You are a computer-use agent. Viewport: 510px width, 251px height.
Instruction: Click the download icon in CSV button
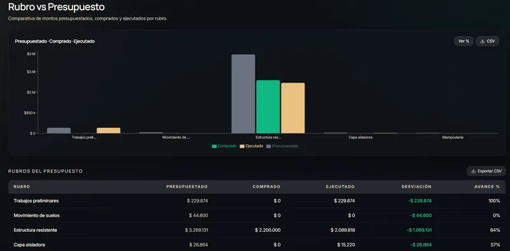[483, 41]
